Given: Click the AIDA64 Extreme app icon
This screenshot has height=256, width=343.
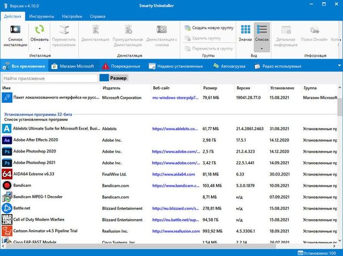Looking at the screenshot, I should coord(7,174).
